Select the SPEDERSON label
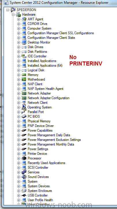117x209 pixels. tap(26, 10)
